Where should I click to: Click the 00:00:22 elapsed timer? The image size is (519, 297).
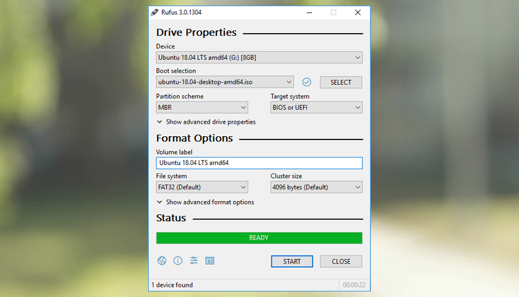[x=354, y=285]
